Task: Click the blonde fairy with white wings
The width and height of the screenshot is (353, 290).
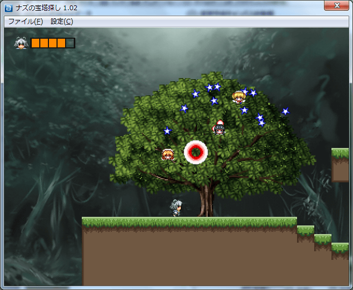Action: click(x=238, y=97)
